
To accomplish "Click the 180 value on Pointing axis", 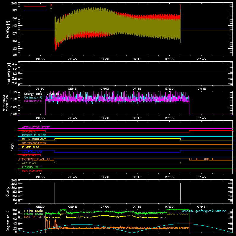I will click(14, 10).
